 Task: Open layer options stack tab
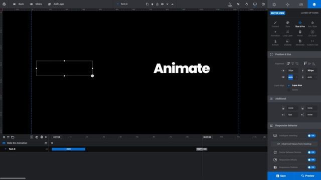(x=314, y=4)
